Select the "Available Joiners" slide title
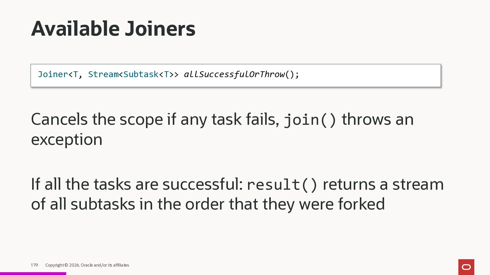The width and height of the screenshot is (490, 275). (x=113, y=29)
